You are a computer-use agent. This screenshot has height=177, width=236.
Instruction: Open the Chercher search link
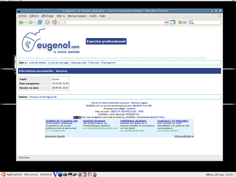(x=94, y=63)
